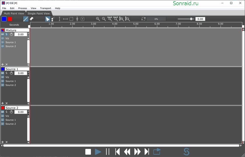Screen dimensions: 245x157
Task: Click the circular process refresh icon
Action: (x=143, y=19)
